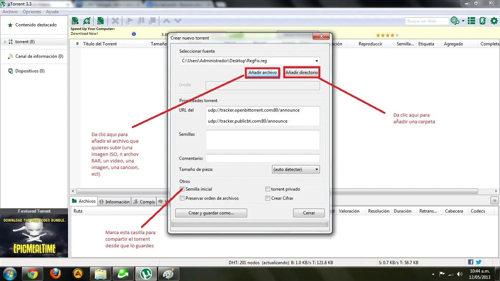Move torrent down the queue arrow

pyautogui.click(x=178, y=21)
